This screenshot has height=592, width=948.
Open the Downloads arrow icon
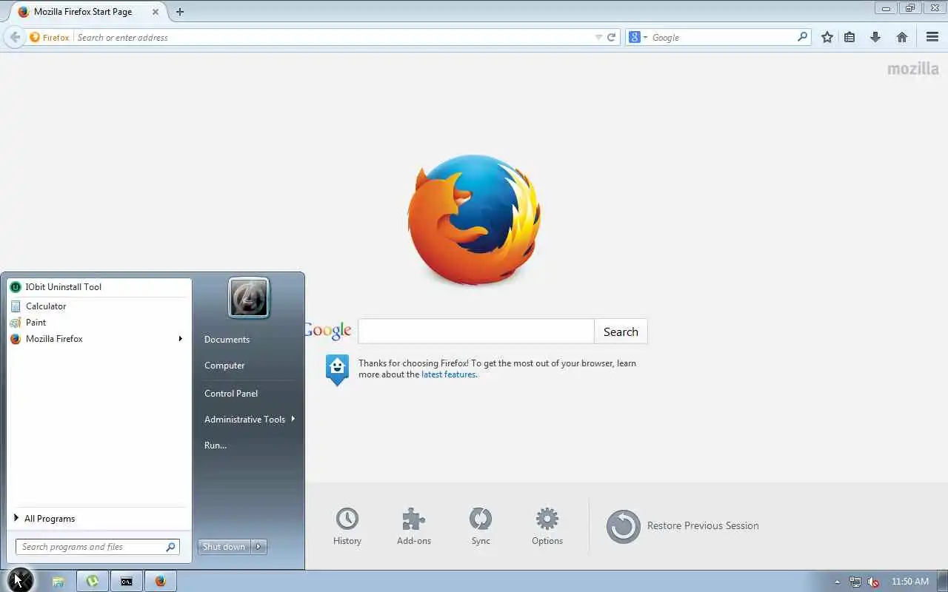click(875, 37)
